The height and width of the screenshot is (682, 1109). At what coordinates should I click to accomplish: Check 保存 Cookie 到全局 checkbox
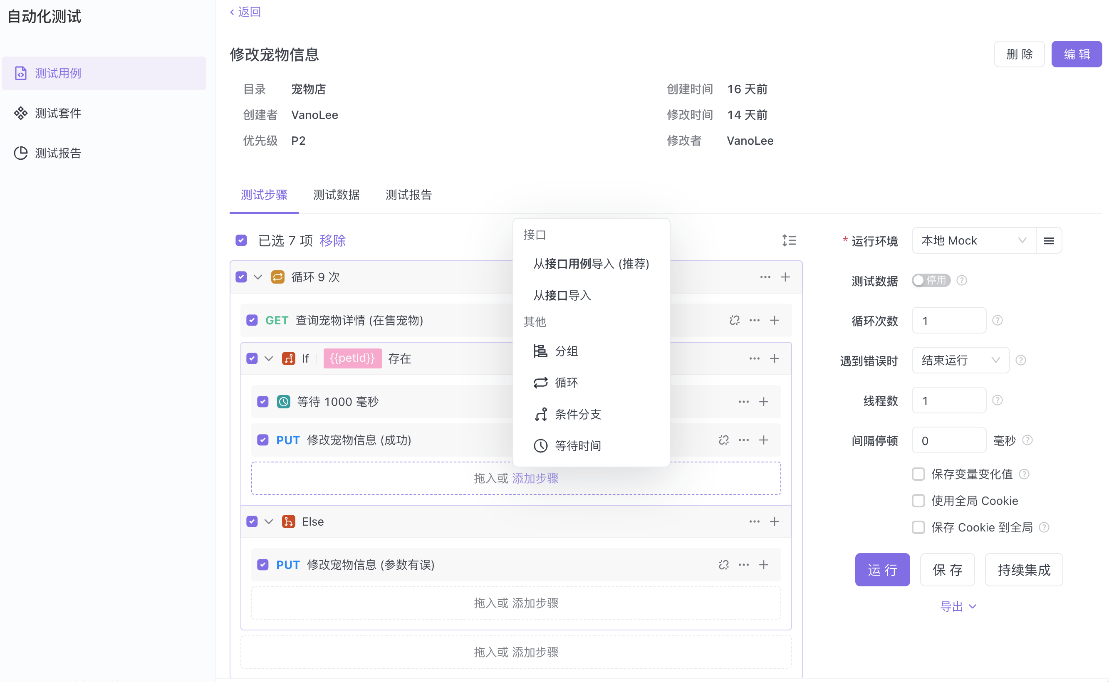(918, 527)
